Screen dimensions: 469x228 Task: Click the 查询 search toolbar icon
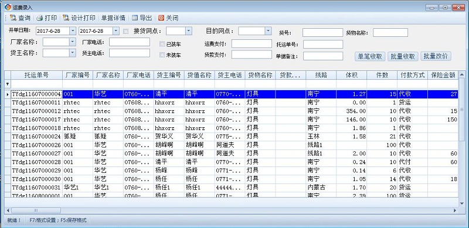[13, 18]
